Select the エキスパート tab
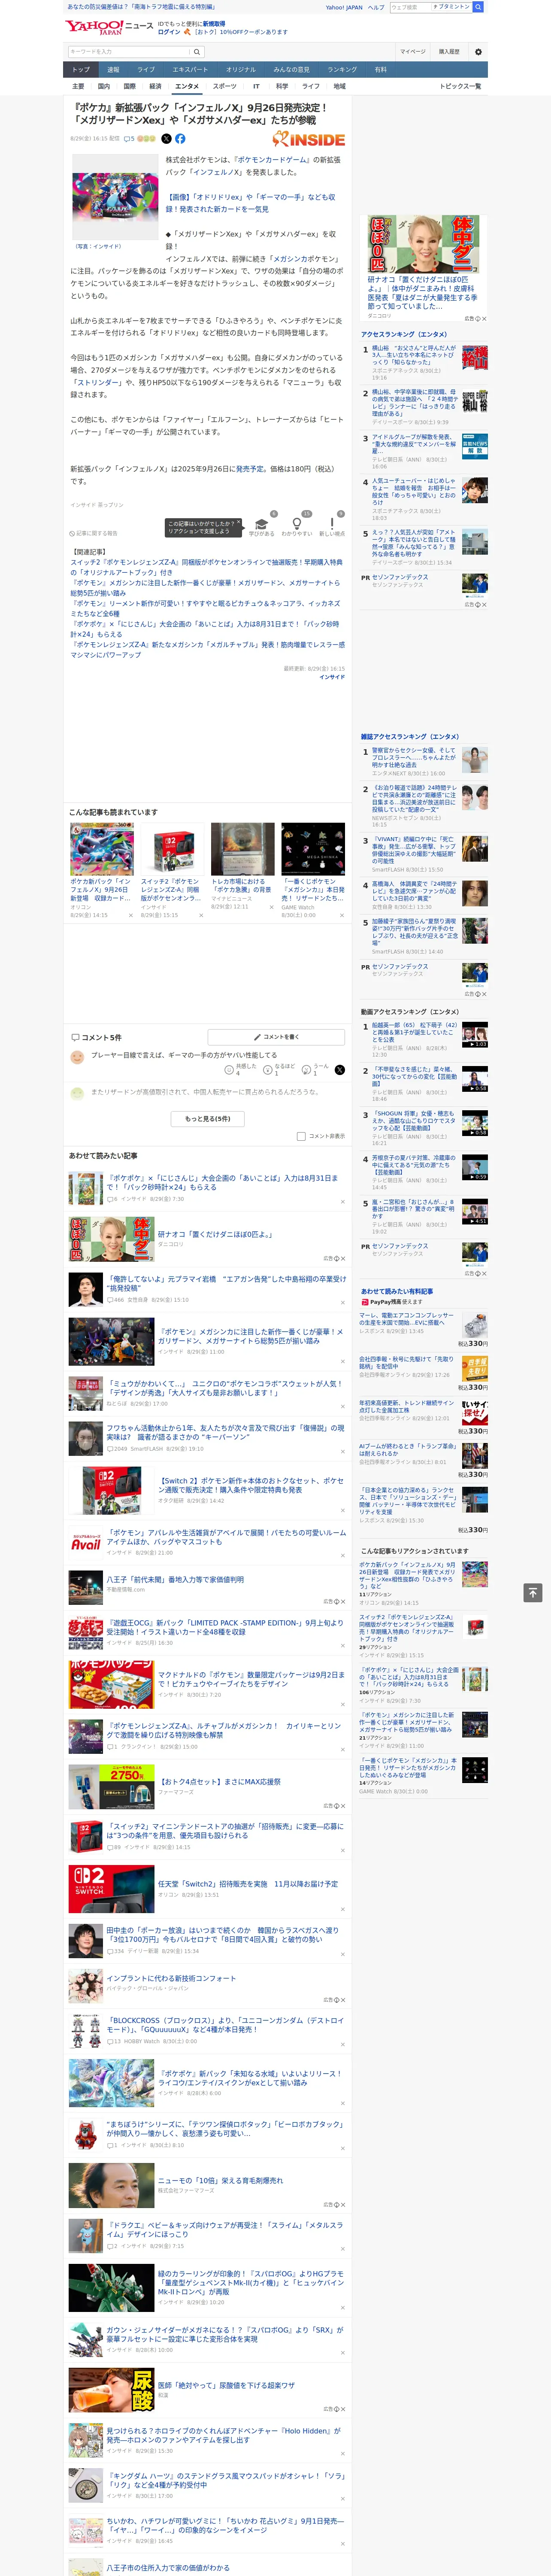 coord(190,70)
